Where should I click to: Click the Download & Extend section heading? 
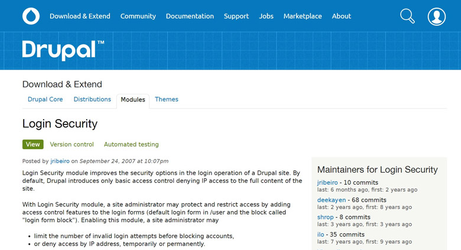coord(62,84)
